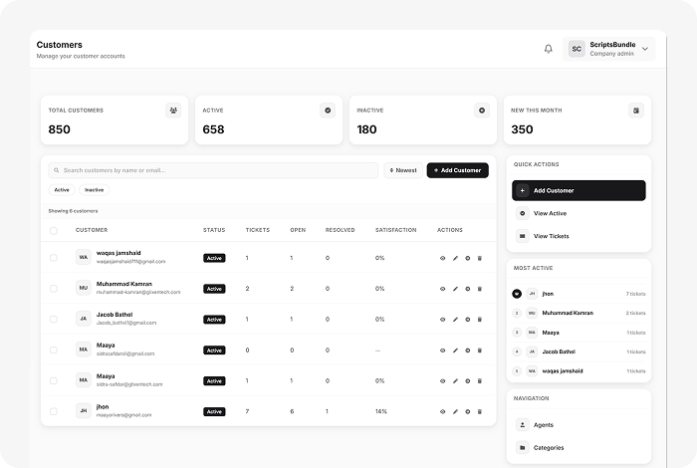
Task: Edit Muhammad Kamran with pencil icon
Action: pyautogui.click(x=455, y=289)
